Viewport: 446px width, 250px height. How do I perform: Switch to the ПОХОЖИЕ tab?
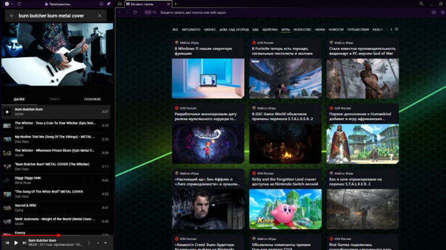92,99
